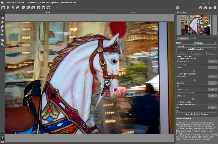Select the Zoom magnifier tool
This screenshot has height=144, width=218.
pyautogui.click(x=2, y=44)
